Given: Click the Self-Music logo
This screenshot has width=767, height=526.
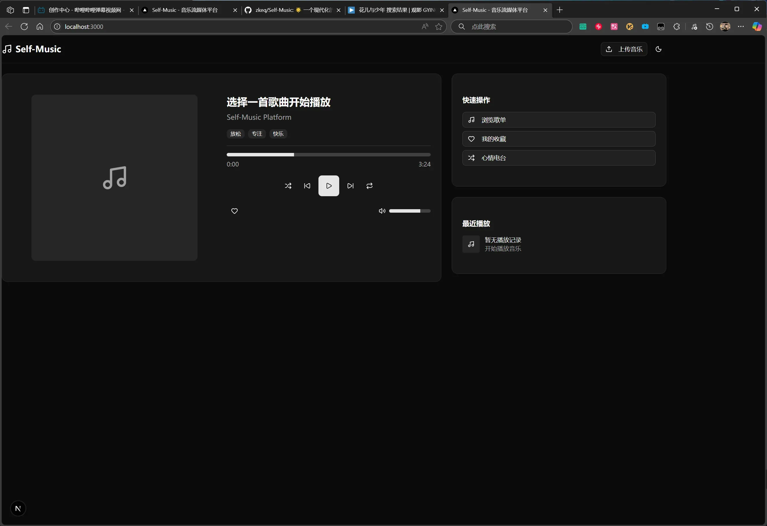Looking at the screenshot, I should [x=32, y=49].
